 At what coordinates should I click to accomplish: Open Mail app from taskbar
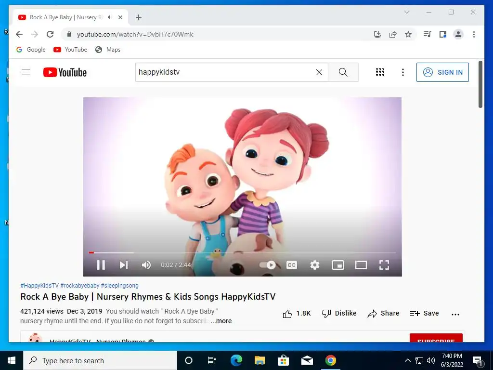coord(307,360)
